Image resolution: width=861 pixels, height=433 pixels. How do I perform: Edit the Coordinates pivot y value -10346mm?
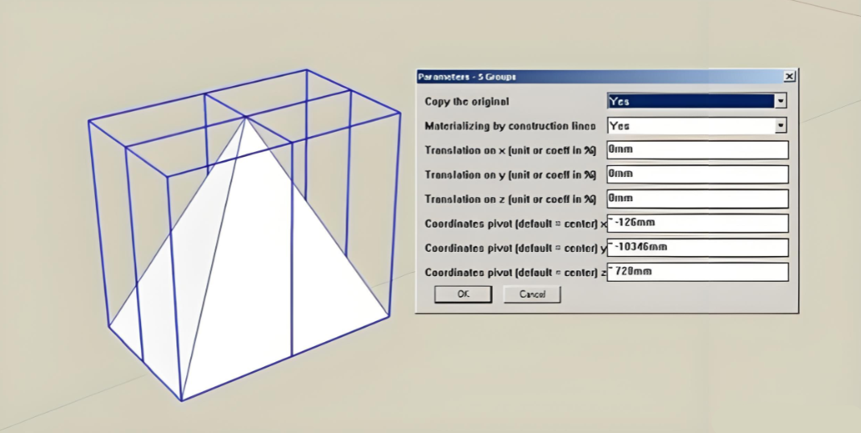click(697, 247)
